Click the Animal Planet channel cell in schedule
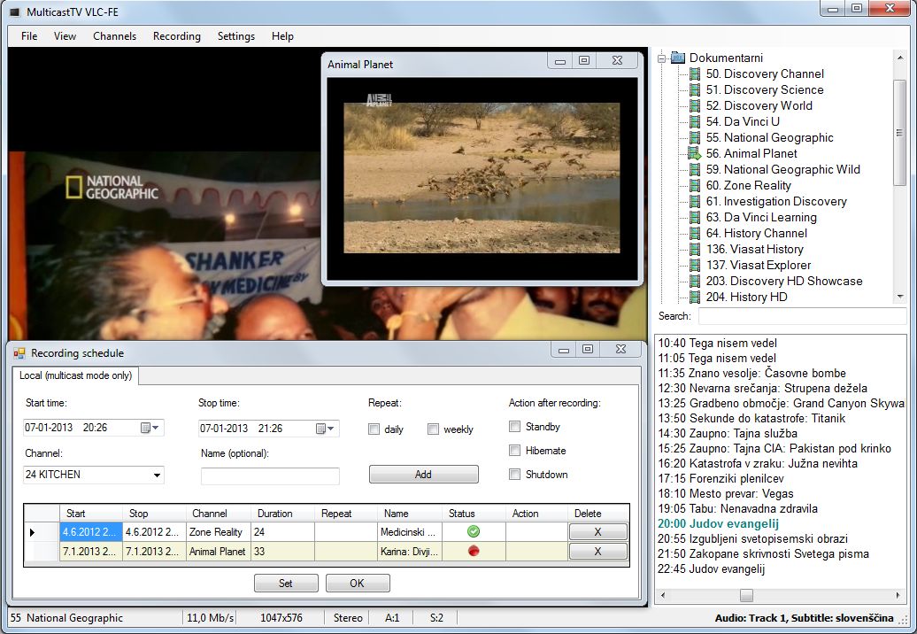The width and height of the screenshot is (917, 634). pos(218,552)
